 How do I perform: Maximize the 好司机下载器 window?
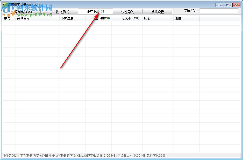[228, 5]
